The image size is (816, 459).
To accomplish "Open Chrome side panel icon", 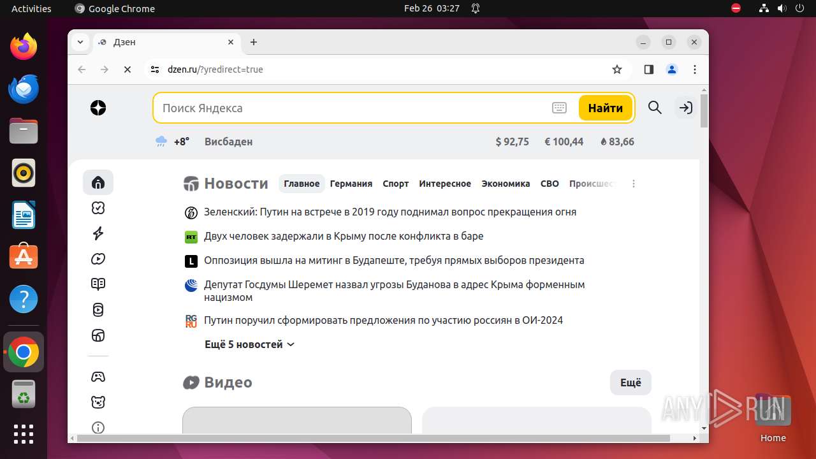I will pyautogui.click(x=649, y=69).
